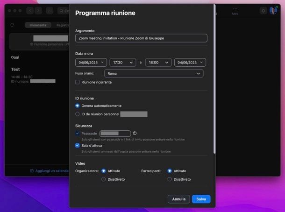Click the calendar icon beside Aggiungi un calendario
Screen dimensions: 285x212
click(x=32, y=170)
